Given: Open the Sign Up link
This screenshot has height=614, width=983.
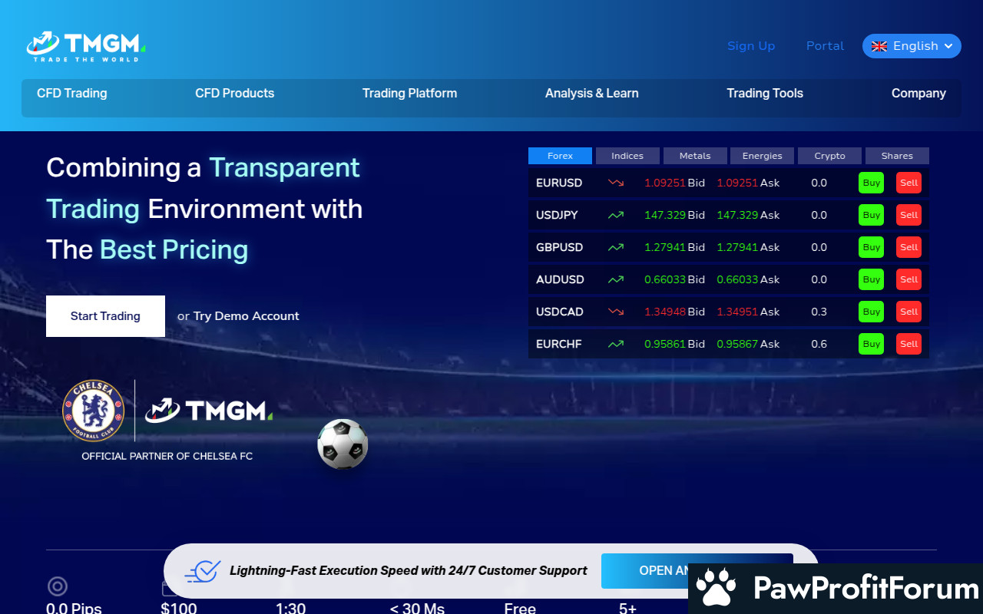Looking at the screenshot, I should point(751,46).
